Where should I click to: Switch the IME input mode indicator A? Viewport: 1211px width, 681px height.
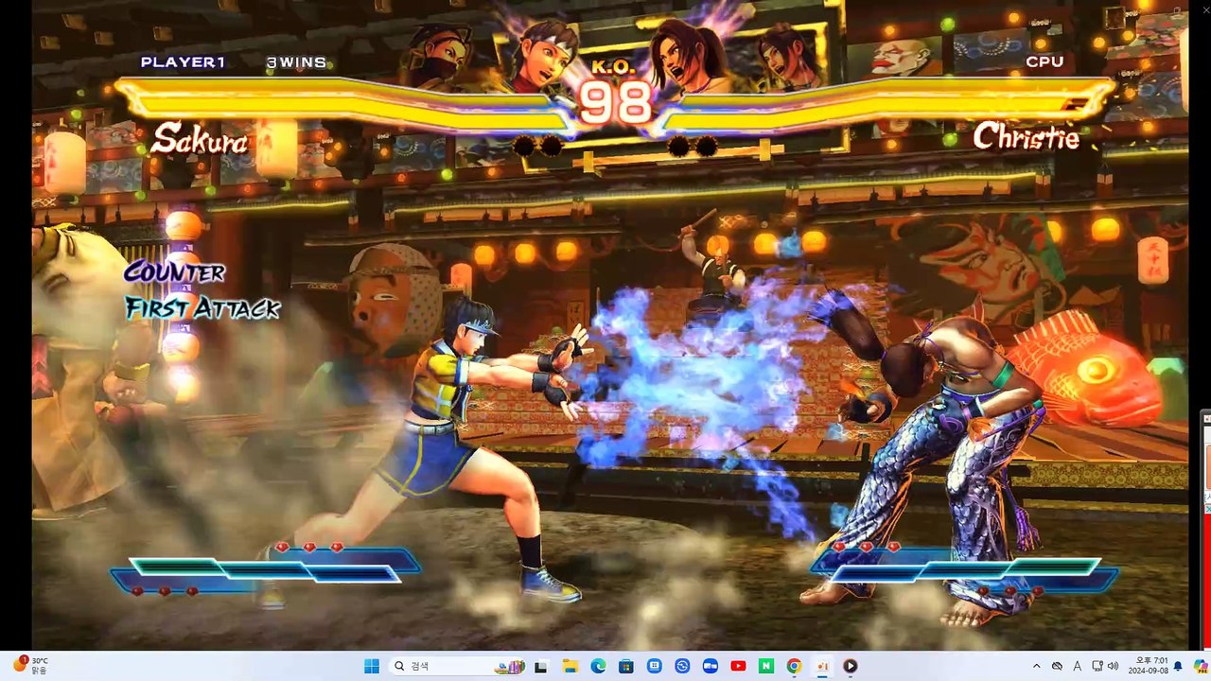(1077, 666)
